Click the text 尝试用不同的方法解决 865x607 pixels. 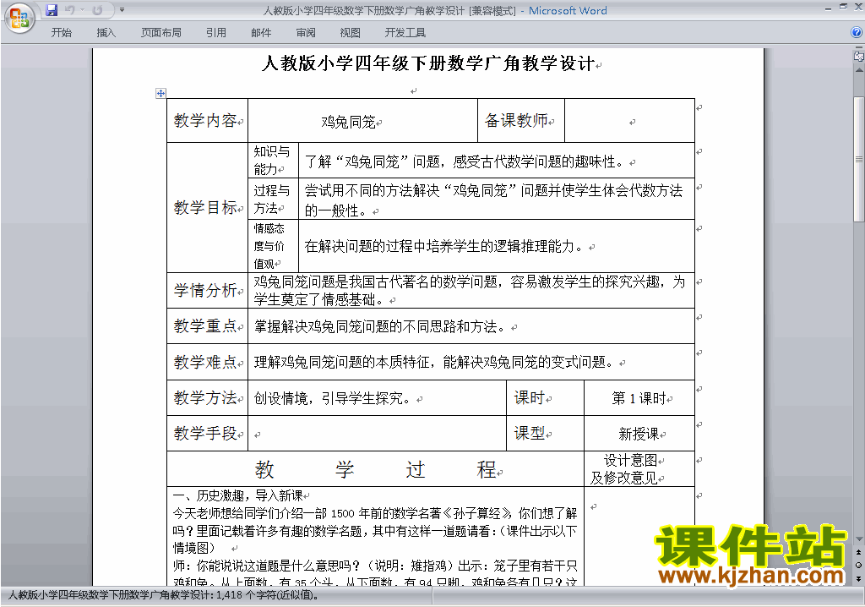[372, 191]
